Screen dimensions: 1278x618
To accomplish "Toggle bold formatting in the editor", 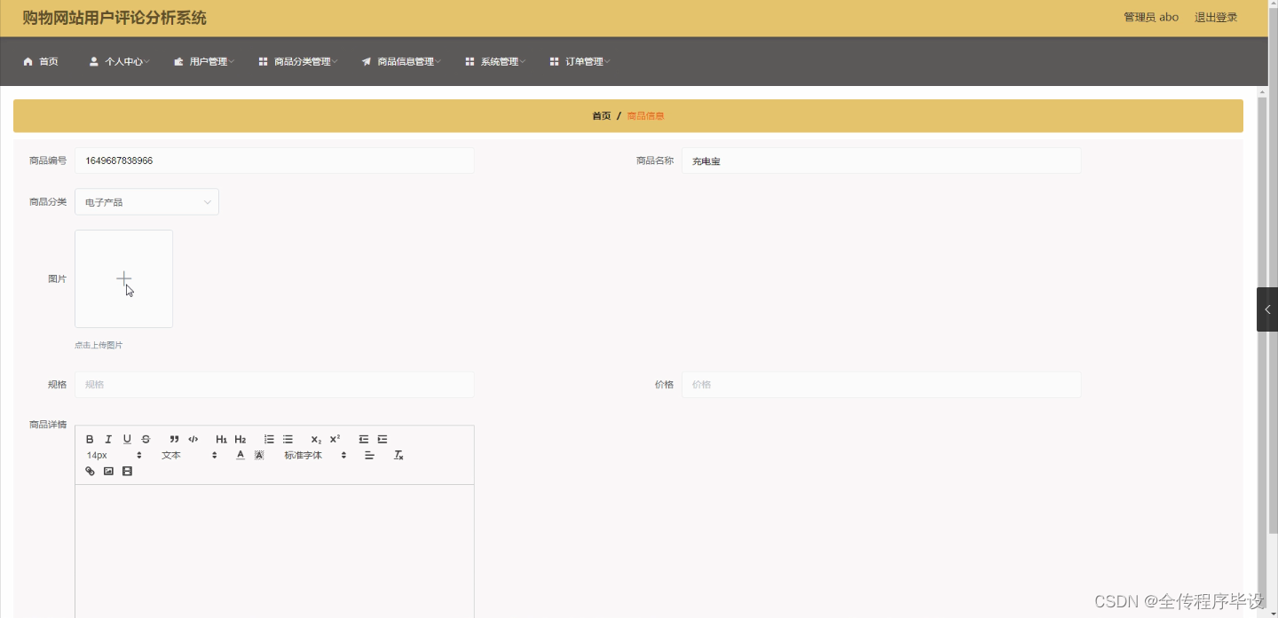I will pyautogui.click(x=90, y=439).
